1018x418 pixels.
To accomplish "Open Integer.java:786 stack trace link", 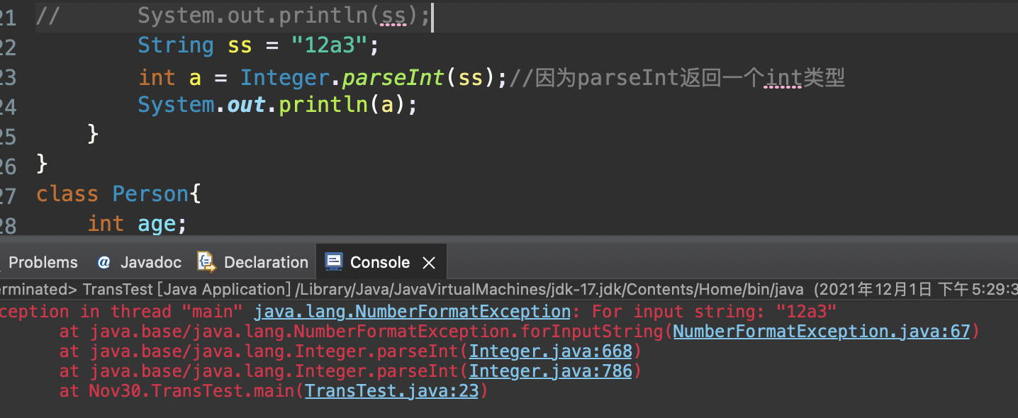I will click(x=550, y=370).
